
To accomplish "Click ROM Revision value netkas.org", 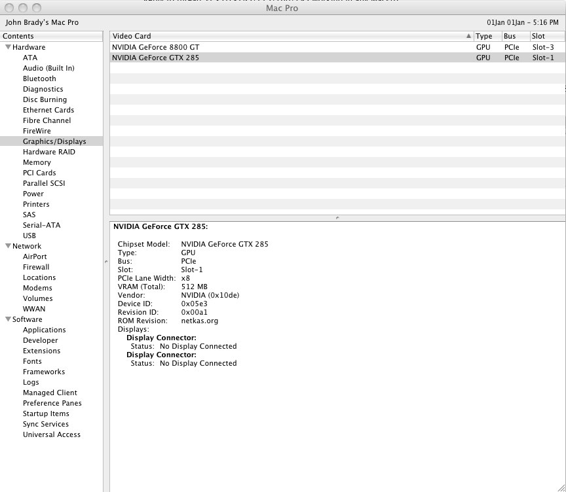I will coord(200,321).
